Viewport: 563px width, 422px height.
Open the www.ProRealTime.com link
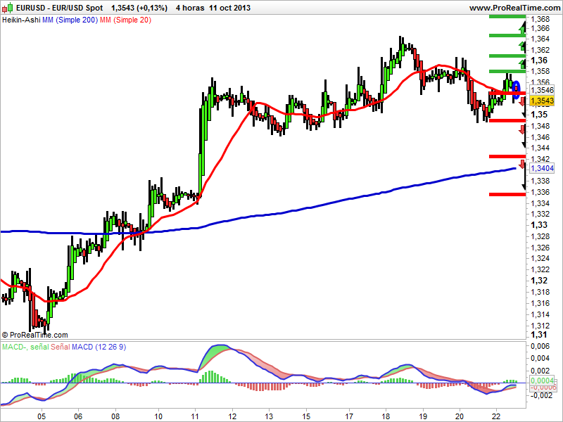pyautogui.click(x=514, y=8)
